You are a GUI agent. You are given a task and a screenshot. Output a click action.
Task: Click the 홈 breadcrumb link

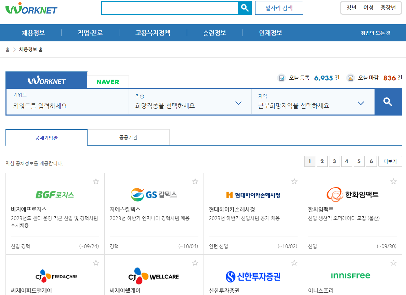pos(8,50)
